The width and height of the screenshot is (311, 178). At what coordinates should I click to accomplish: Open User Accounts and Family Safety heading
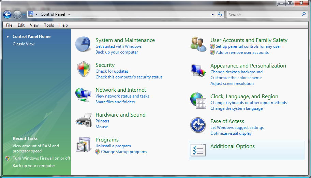[x=249, y=40]
